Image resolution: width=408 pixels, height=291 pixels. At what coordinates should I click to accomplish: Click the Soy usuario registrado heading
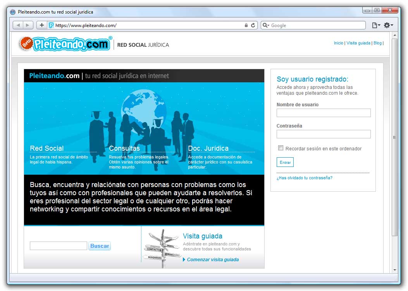click(x=312, y=79)
